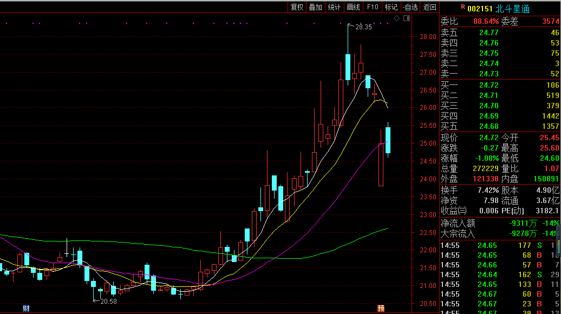561x314 pixels.
Task: Click stock code 002151
Action: pos(480,9)
